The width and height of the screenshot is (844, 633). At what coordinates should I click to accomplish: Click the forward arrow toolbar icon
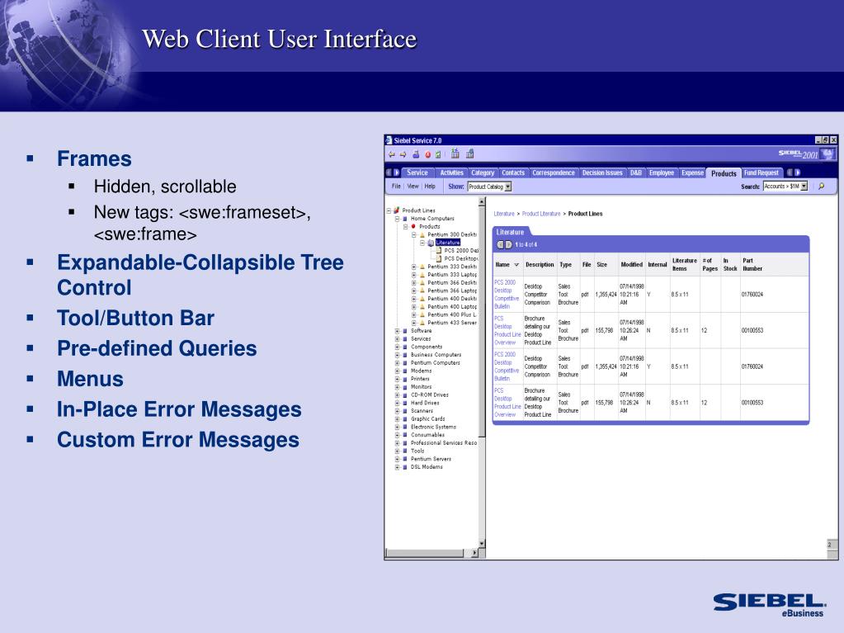coord(403,154)
